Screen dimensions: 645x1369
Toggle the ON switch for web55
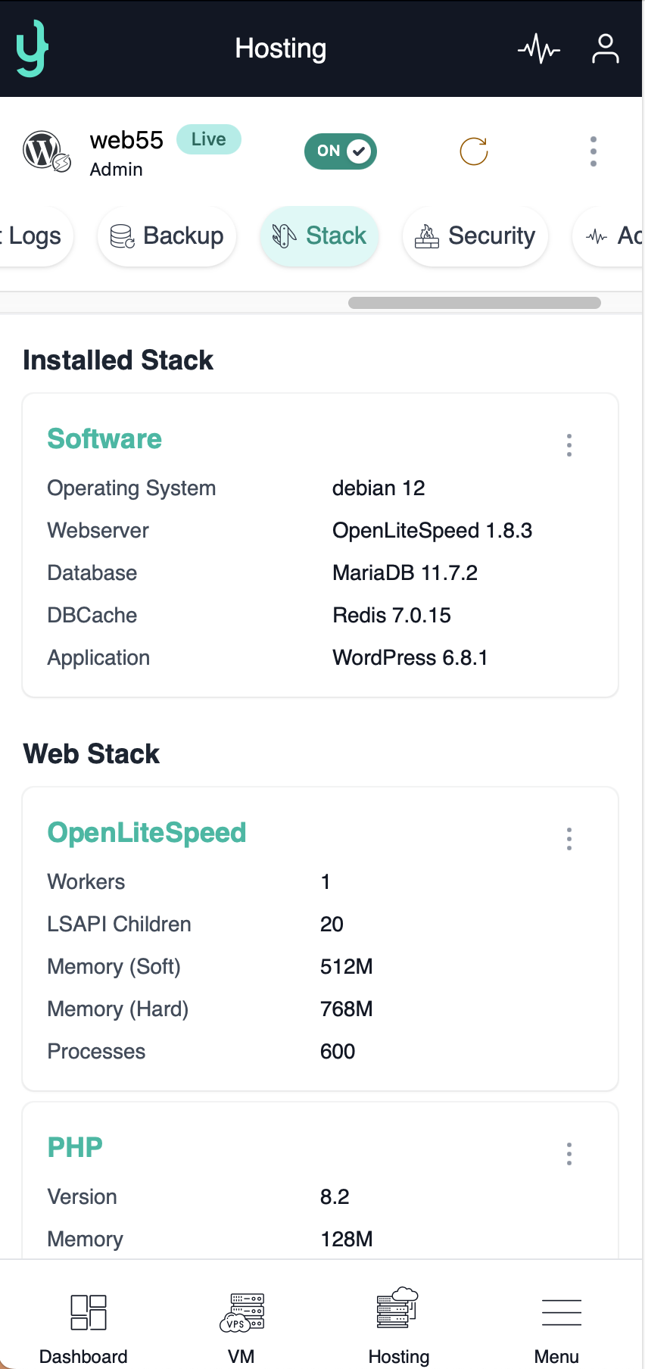pyautogui.click(x=341, y=151)
